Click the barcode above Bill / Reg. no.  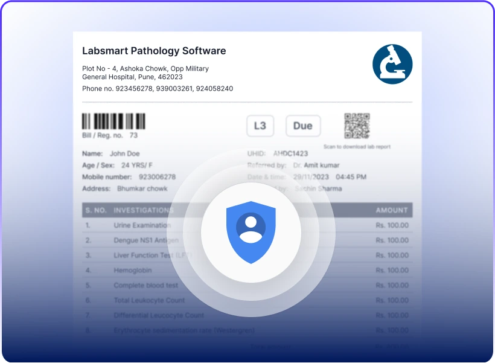click(113, 121)
